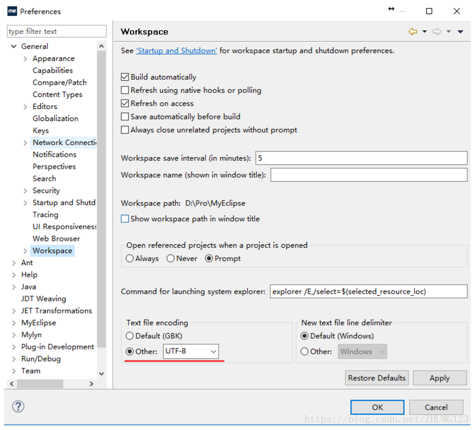Viewport: 475px width, 430px height.
Task: Enable Show workspace path in window title
Action: 125,219
